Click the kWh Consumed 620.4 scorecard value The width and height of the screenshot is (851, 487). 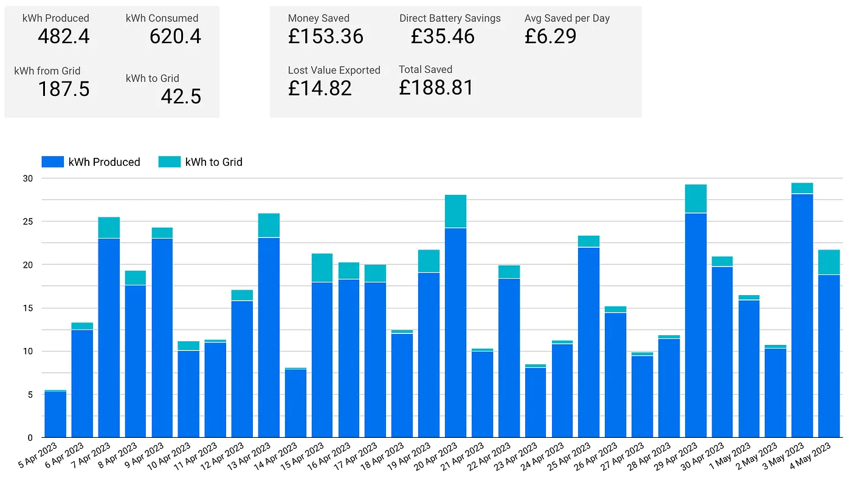pos(175,37)
